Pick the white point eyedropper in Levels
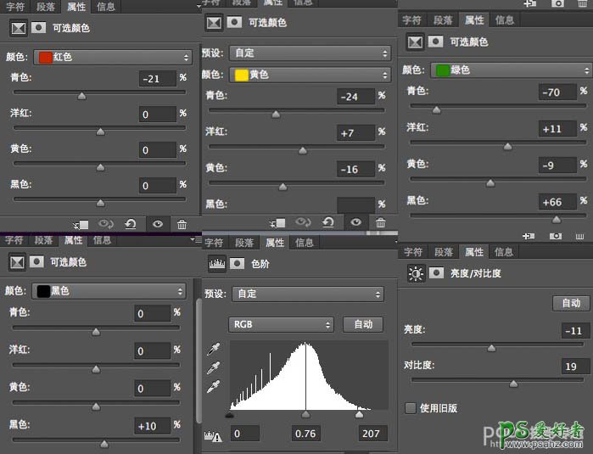Image resolution: width=593 pixels, height=454 pixels. (x=213, y=386)
